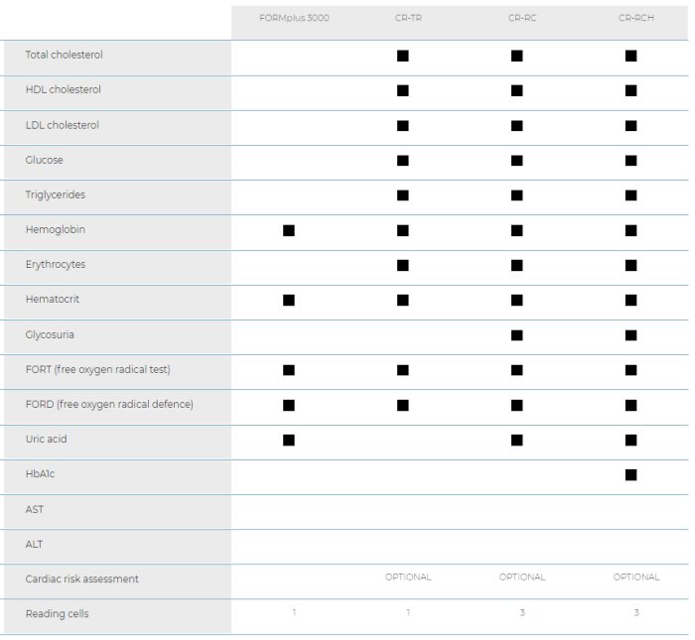Click the HbA1c square in CR-RCH column
The image size is (695, 640).
630,474
